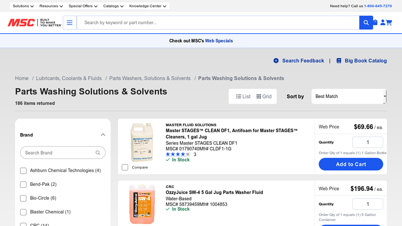Open Parts Washers, Solutions & Solvents breadcrumb

tap(150, 78)
